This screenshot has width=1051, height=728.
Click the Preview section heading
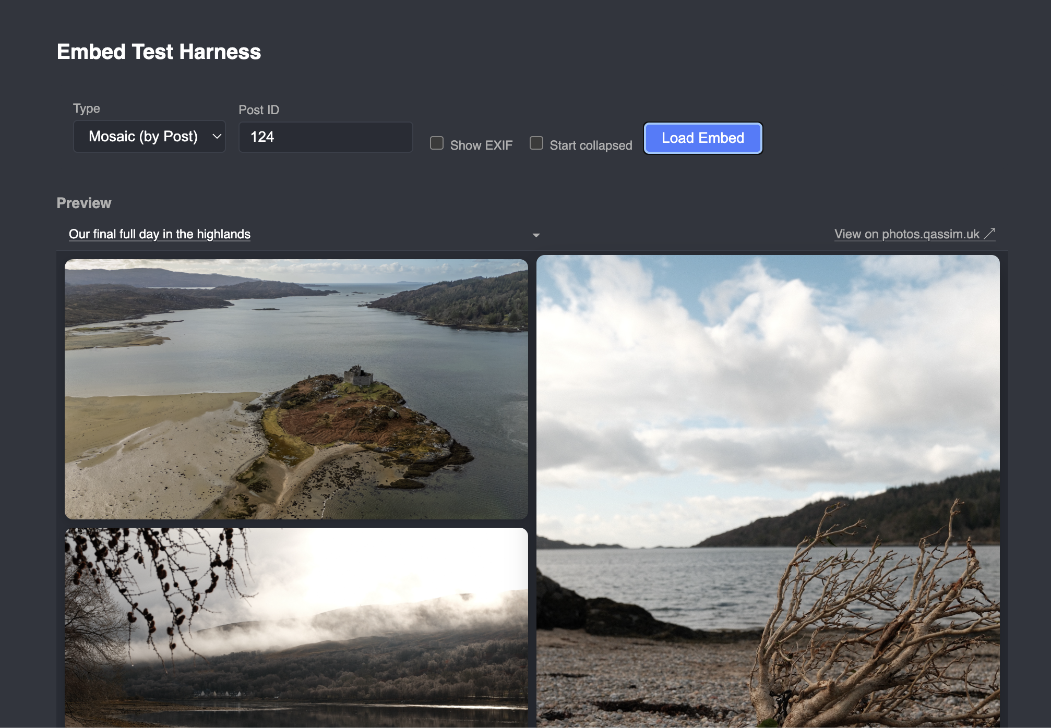click(x=84, y=203)
